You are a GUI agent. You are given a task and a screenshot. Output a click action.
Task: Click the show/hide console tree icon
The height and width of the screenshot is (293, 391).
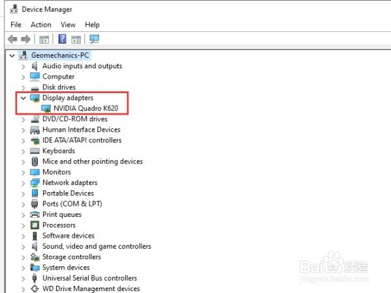click(44, 39)
